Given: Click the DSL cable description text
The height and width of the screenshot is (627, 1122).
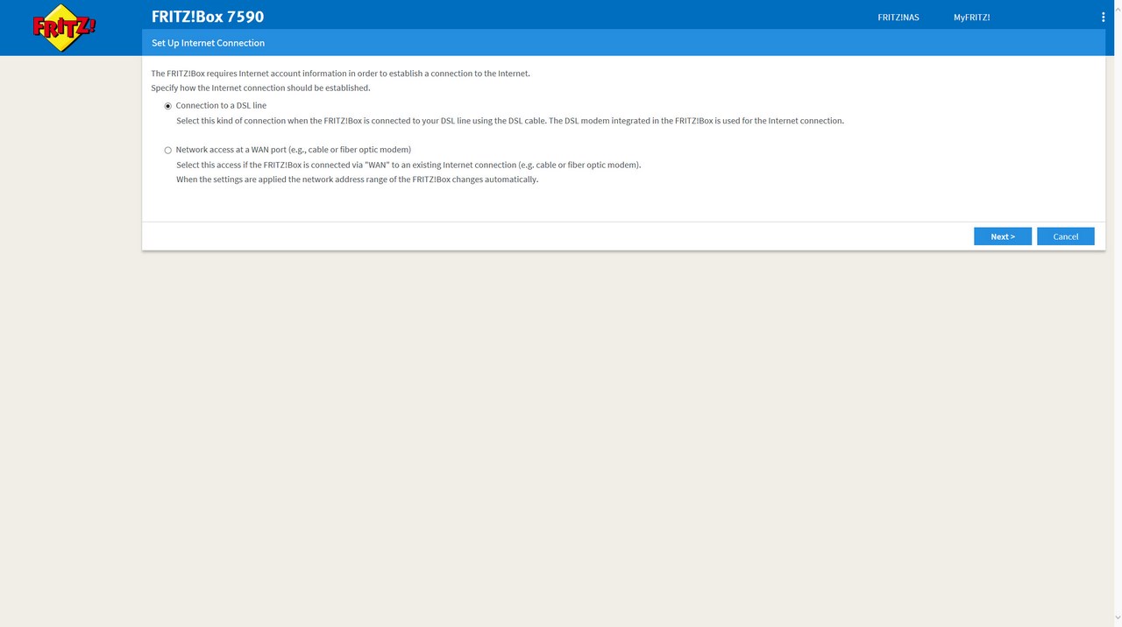Looking at the screenshot, I should (x=510, y=121).
